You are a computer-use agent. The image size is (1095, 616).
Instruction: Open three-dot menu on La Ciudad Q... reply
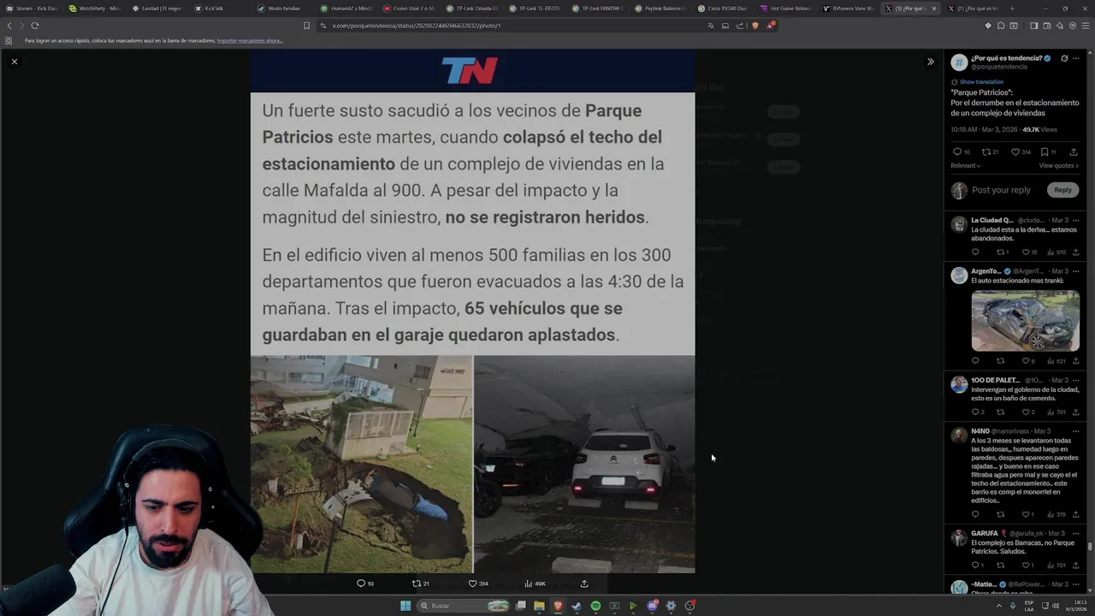coord(1076,221)
